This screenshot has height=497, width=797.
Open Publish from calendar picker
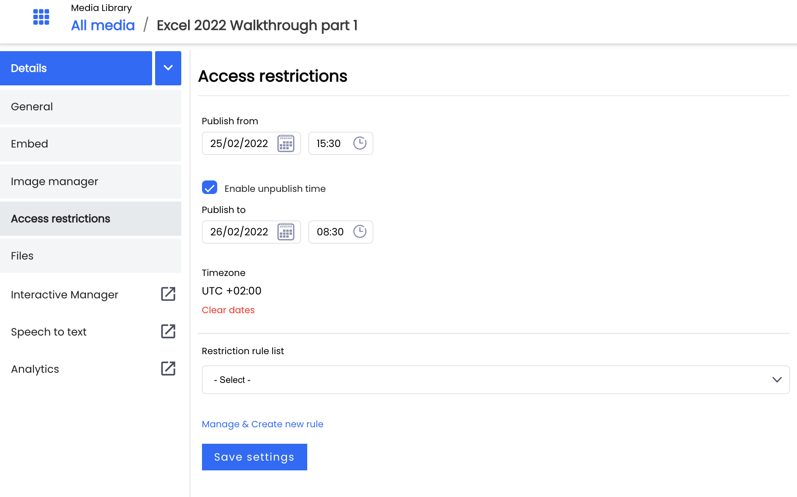coord(286,143)
